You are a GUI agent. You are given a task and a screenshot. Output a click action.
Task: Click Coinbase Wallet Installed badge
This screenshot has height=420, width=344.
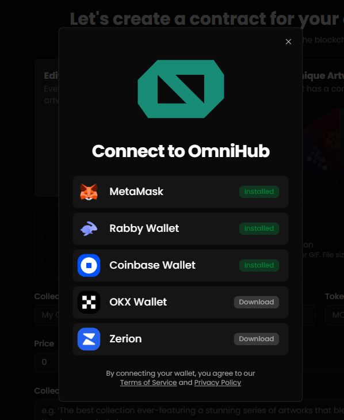[259, 265]
